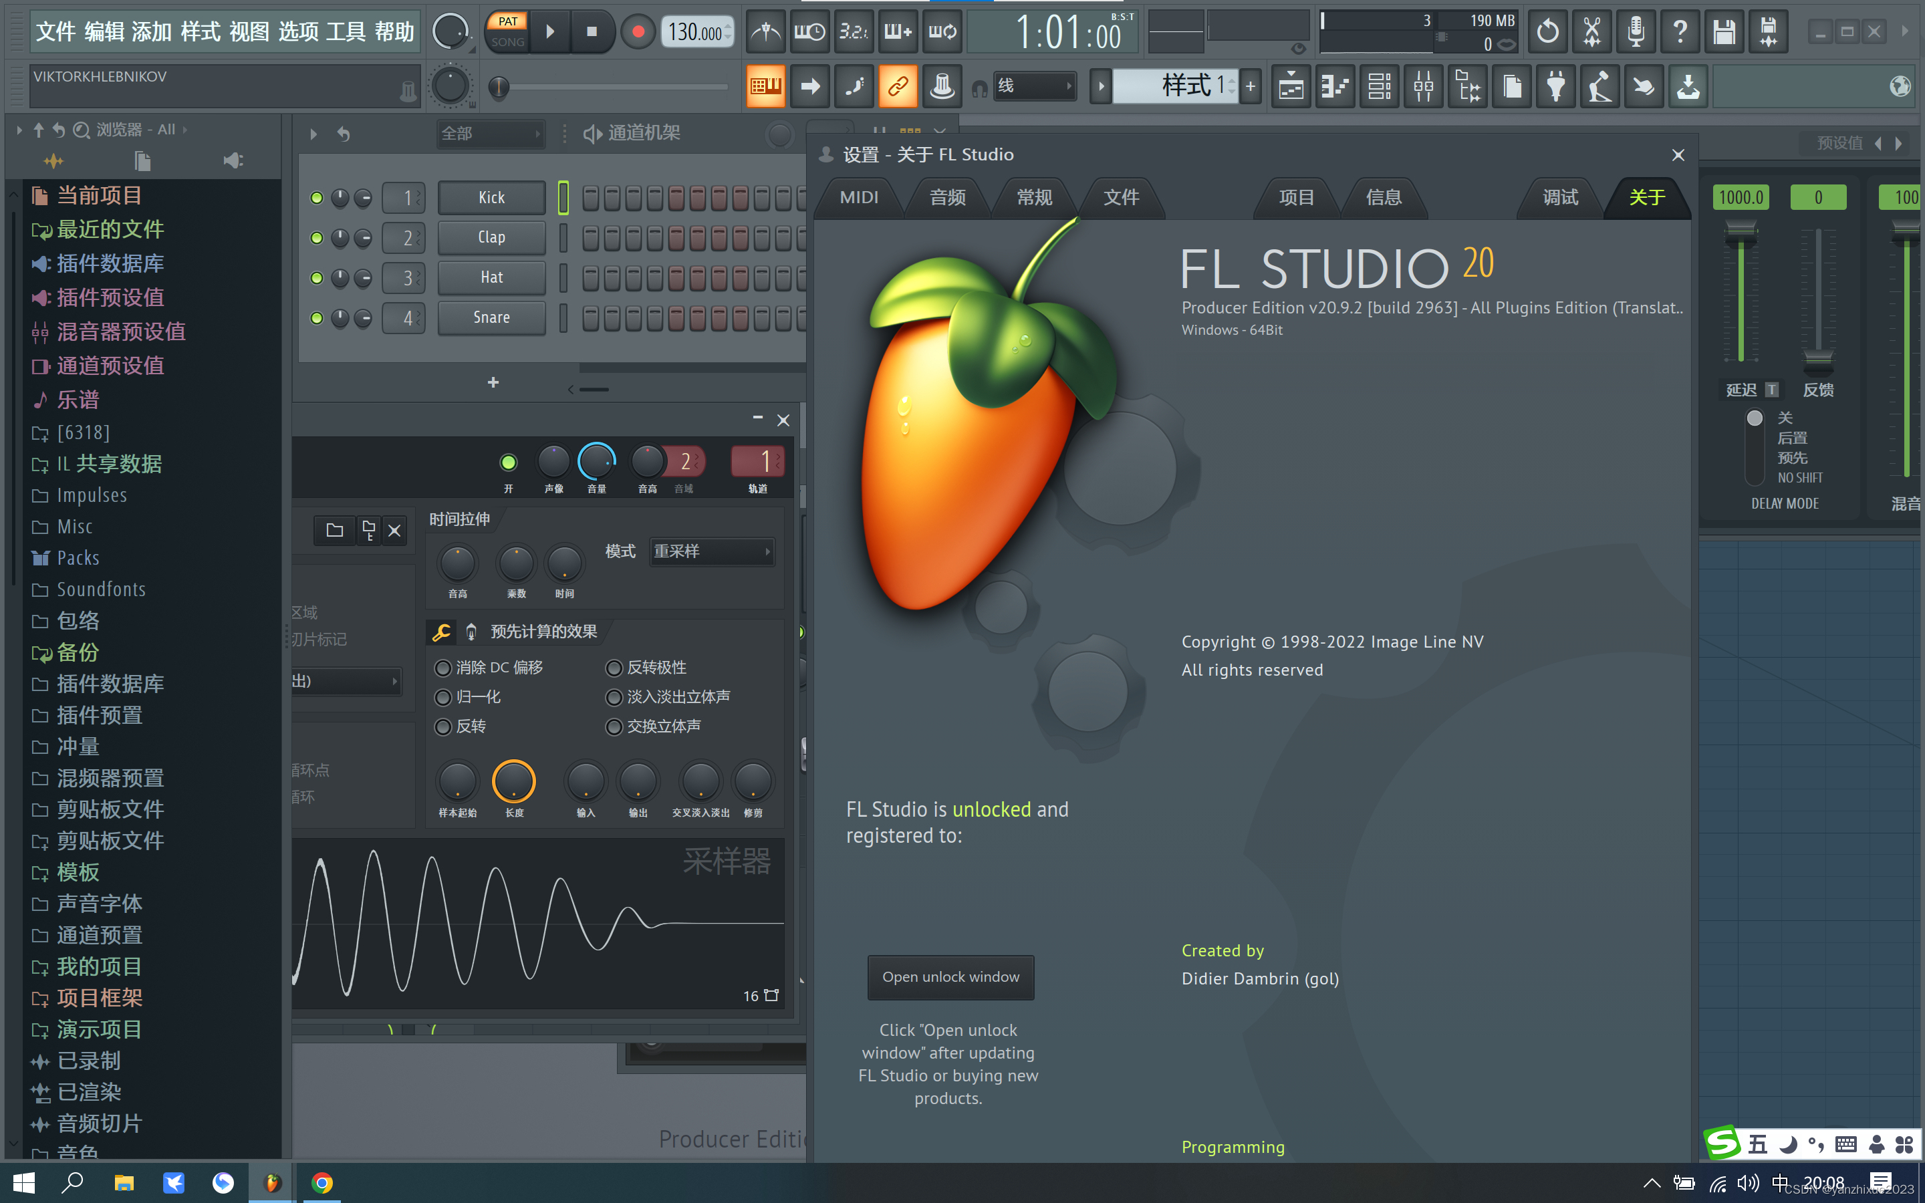Click the download content library icon

[x=1688, y=86]
